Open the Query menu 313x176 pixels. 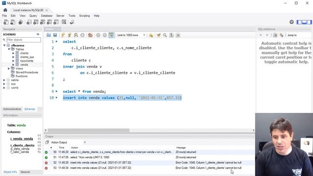pos(33,16)
